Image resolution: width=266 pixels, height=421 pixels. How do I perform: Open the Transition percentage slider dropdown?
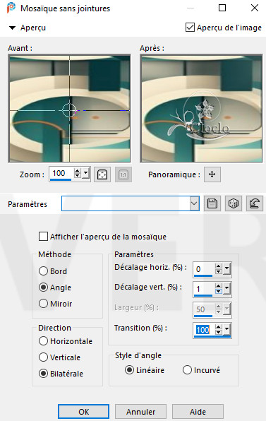[227, 329]
